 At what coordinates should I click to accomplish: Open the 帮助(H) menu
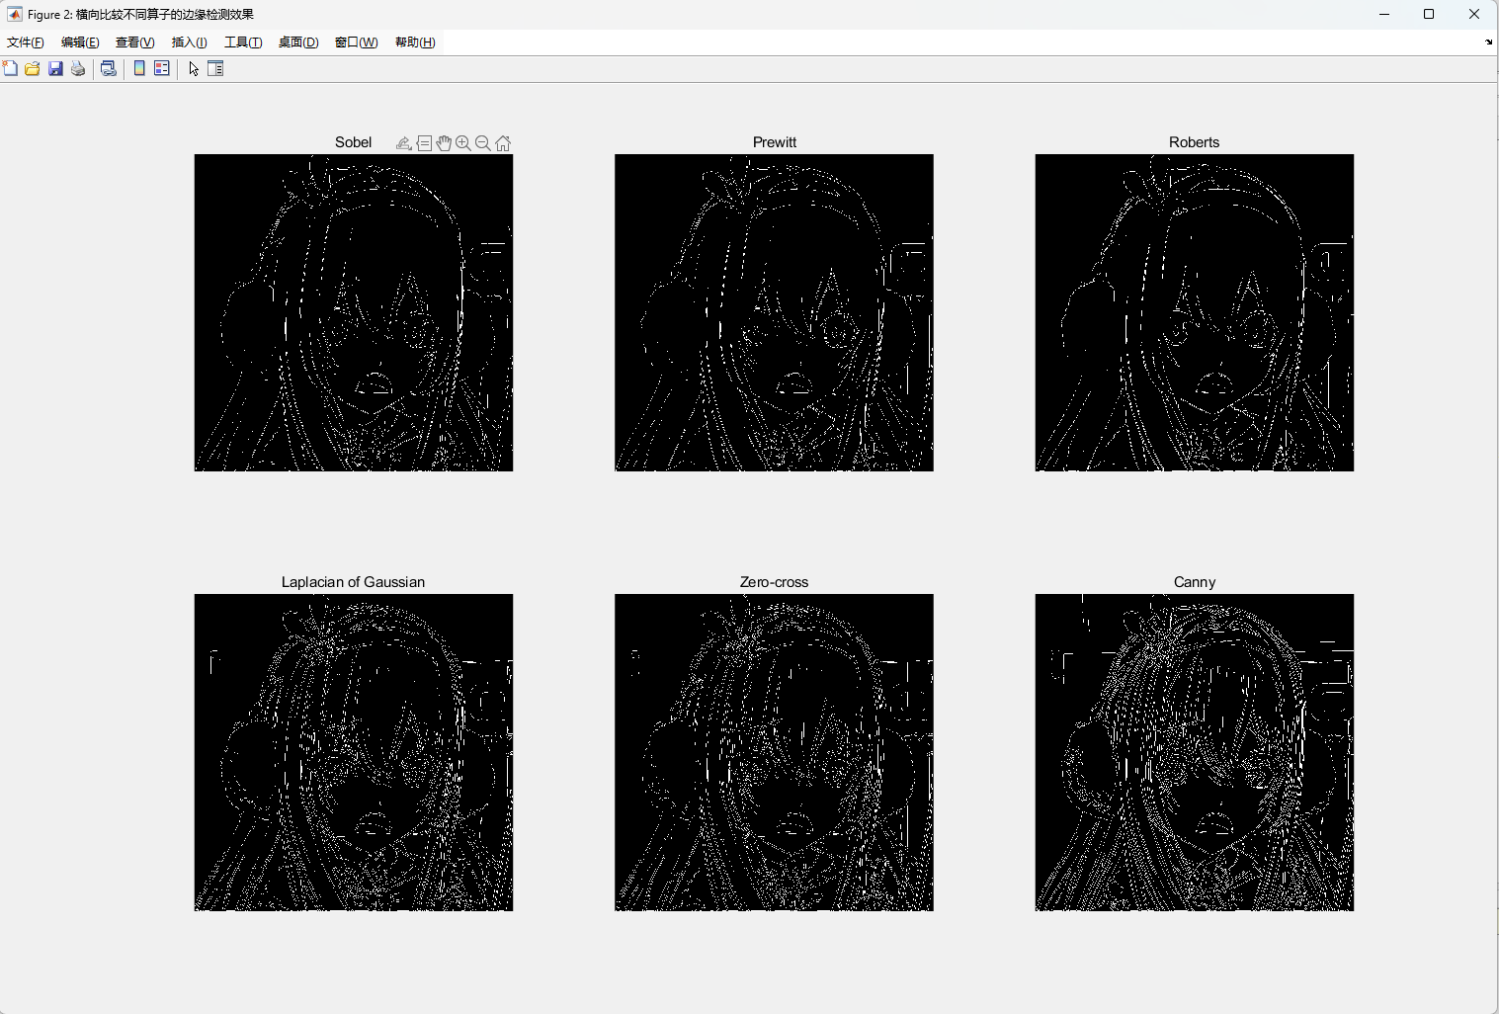pos(415,42)
